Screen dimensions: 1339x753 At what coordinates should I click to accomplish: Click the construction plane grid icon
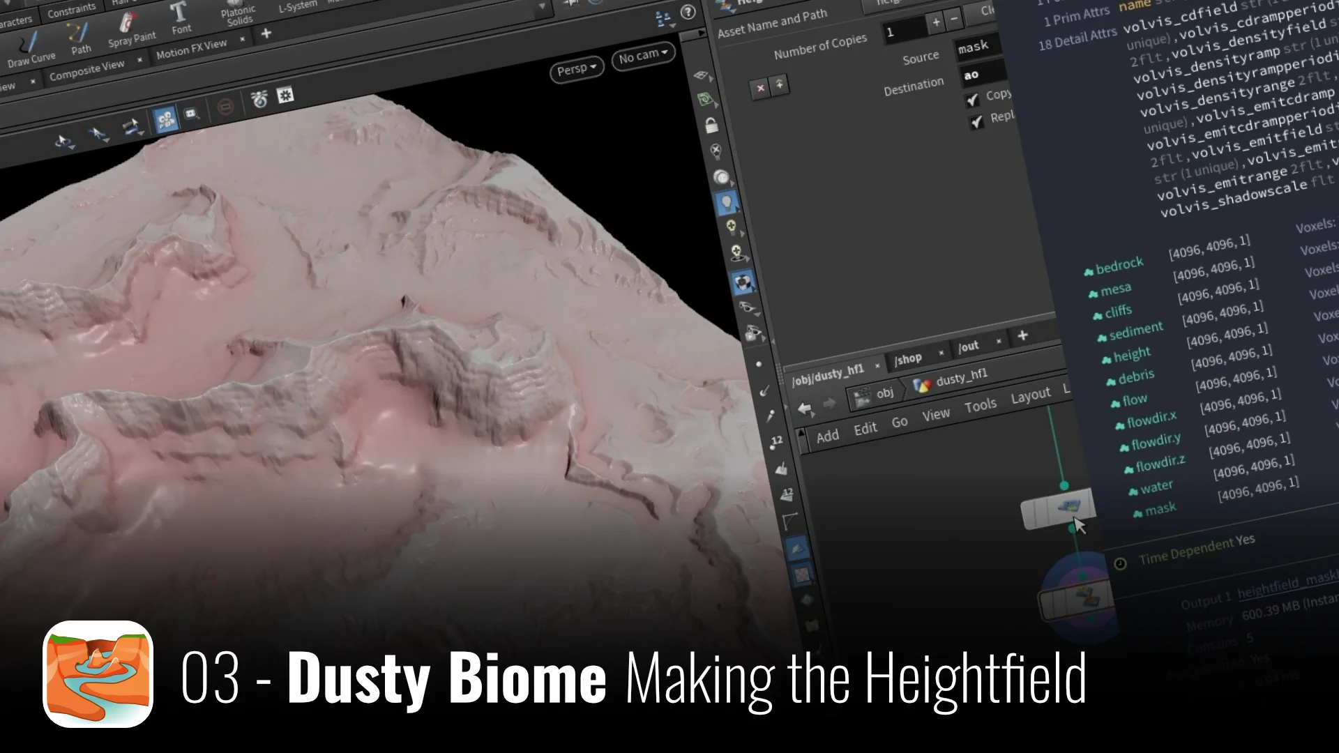pos(701,75)
